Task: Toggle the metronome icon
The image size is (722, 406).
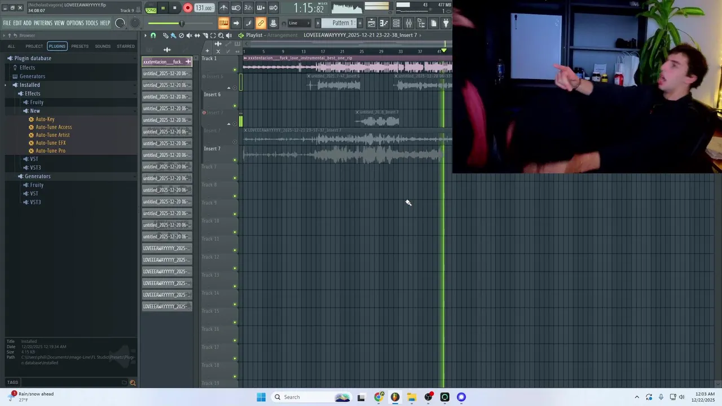Action: point(224,8)
